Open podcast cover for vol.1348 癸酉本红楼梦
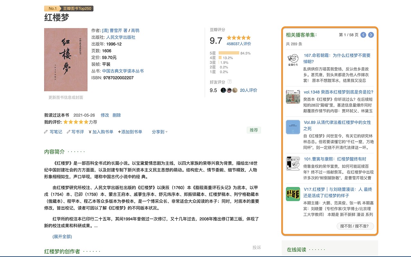The image size is (411, 257). (293, 97)
